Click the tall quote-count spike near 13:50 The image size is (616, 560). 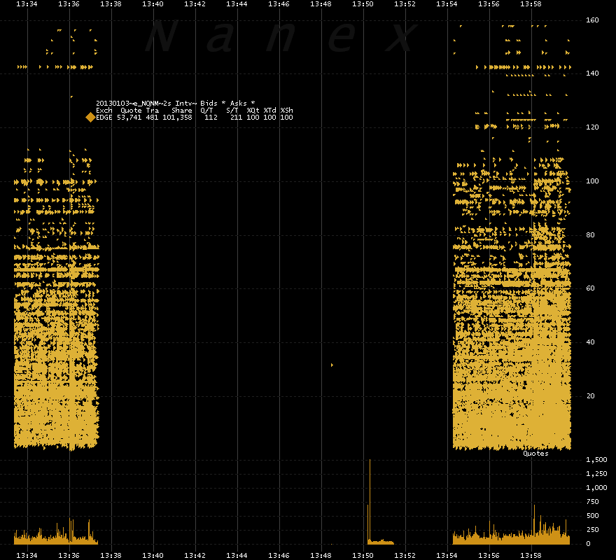[370, 501]
